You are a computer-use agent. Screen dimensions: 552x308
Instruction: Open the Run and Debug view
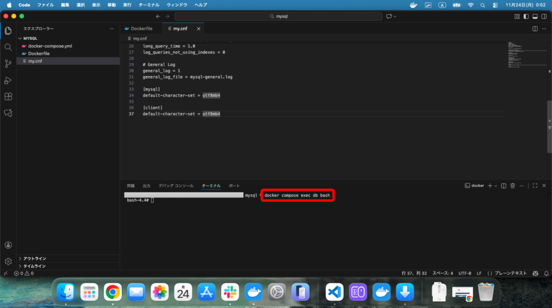tap(8, 80)
